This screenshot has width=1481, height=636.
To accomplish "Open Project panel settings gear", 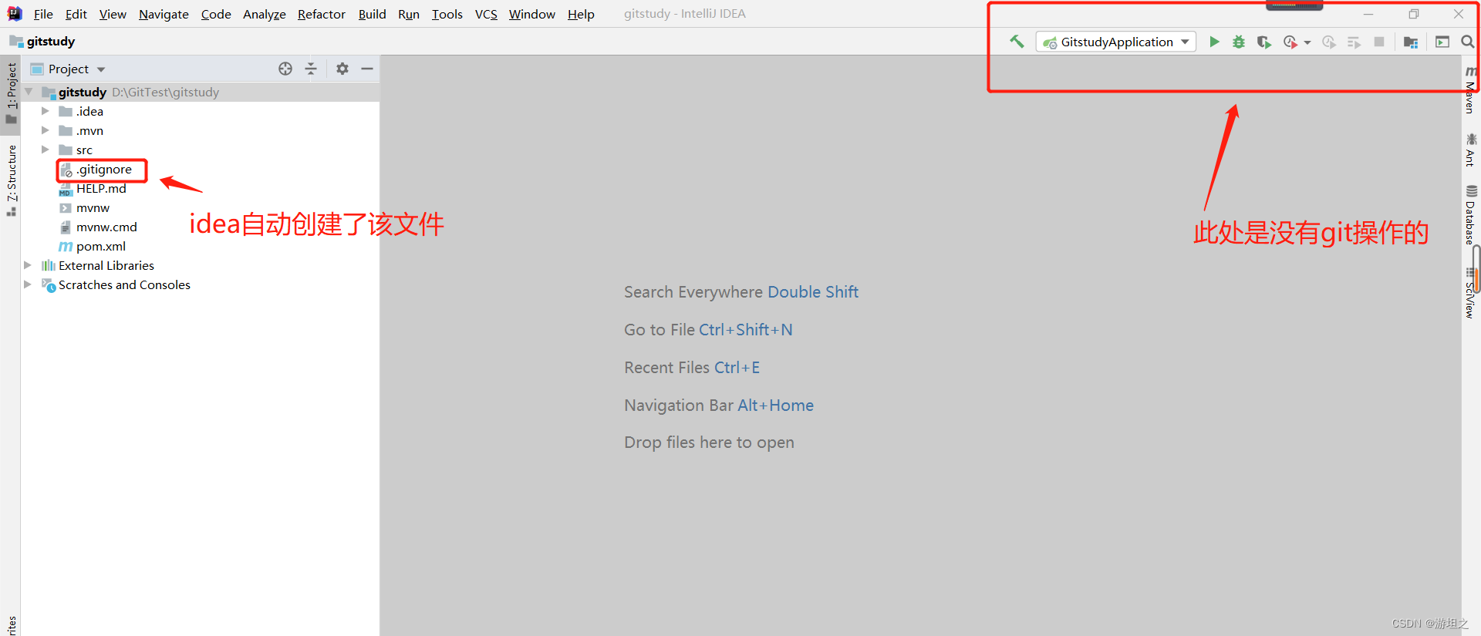I will [342, 69].
